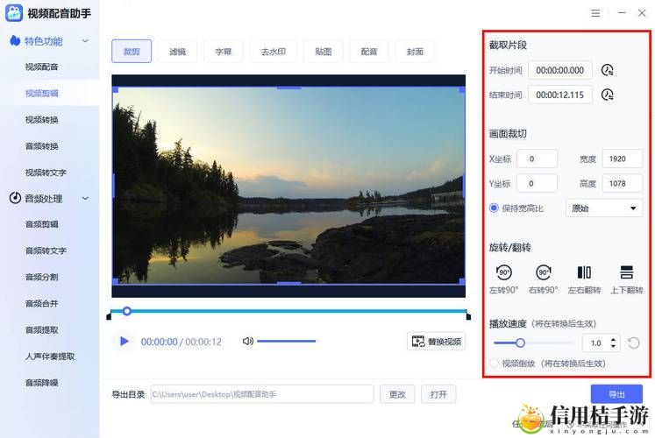This screenshot has width=655, height=438.
Task: Open 音频分割 in the sidebar
Action: tap(42, 277)
